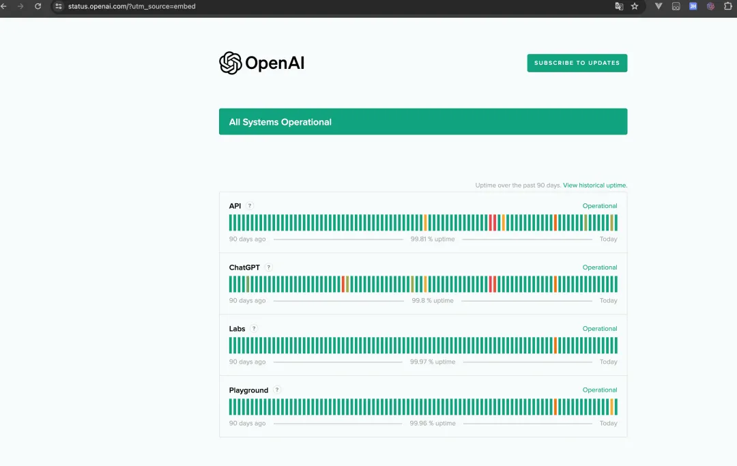Open the browser extensions puzzle icon

click(x=727, y=6)
